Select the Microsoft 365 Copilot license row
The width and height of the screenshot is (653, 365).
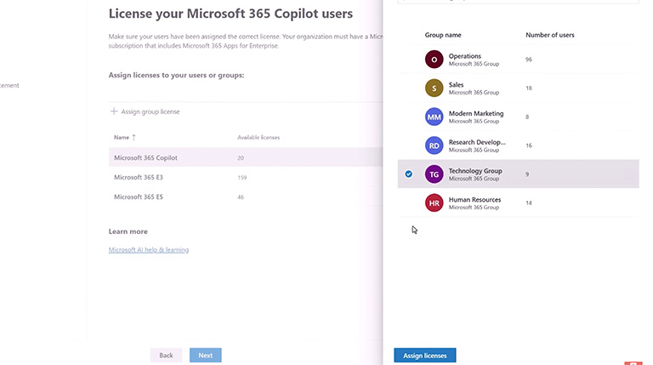click(x=145, y=157)
